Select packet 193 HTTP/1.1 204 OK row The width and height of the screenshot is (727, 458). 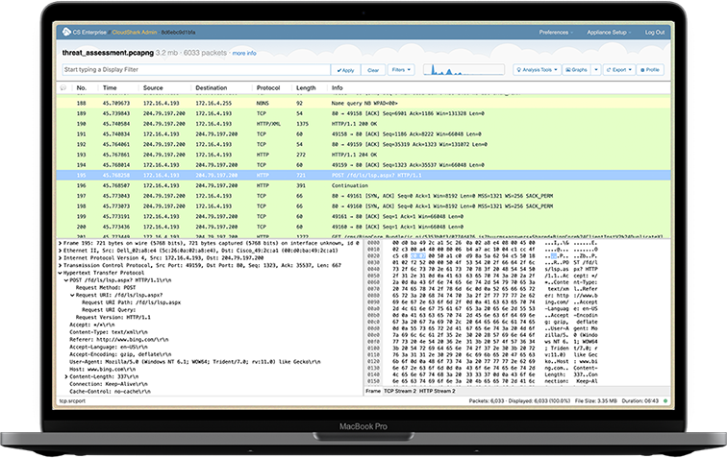[x=363, y=155]
